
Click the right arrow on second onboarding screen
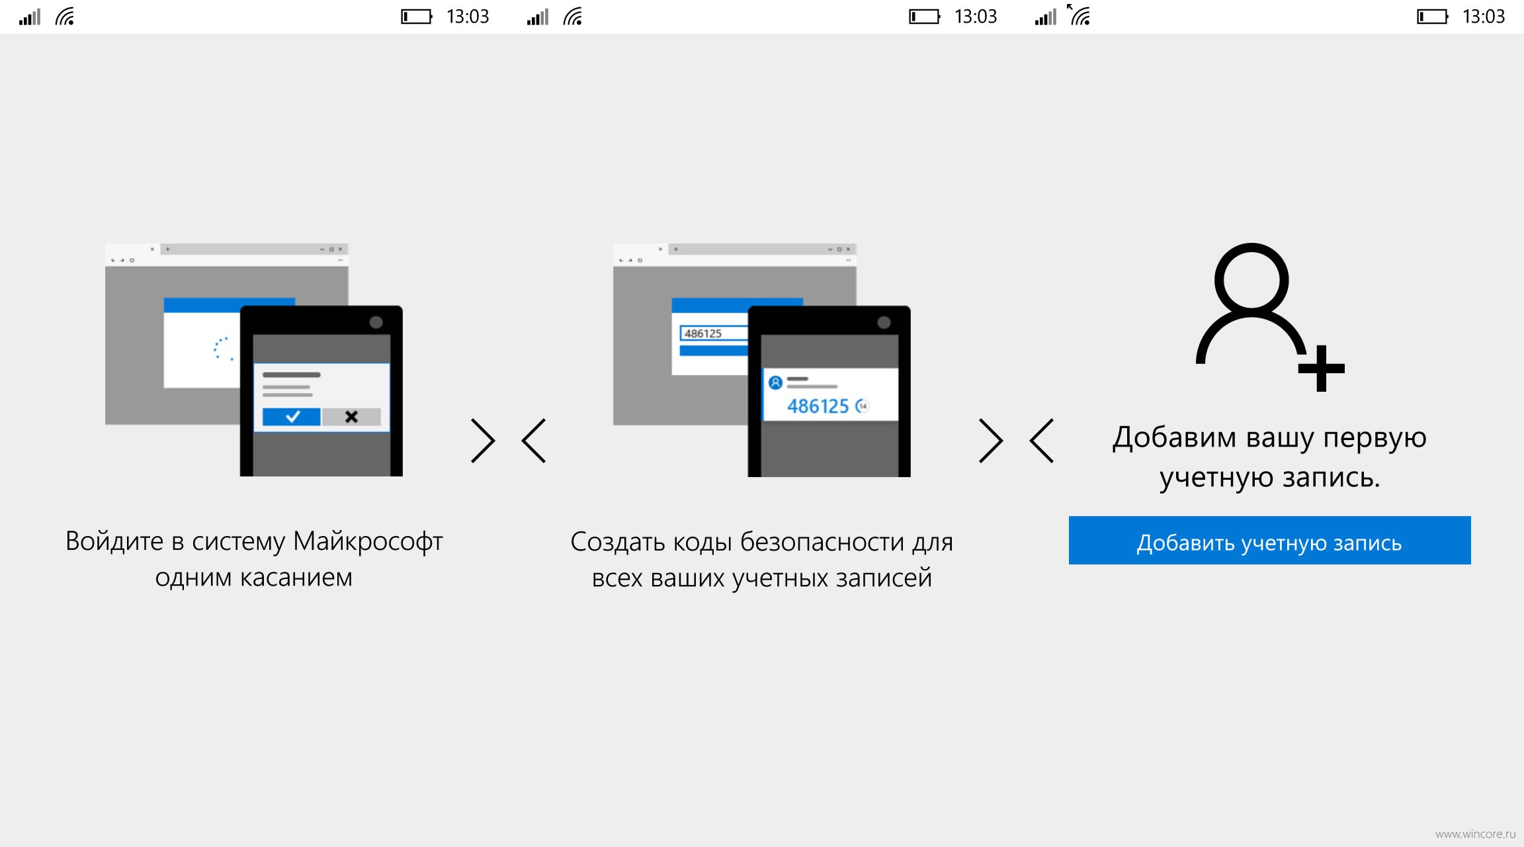click(991, 441)
